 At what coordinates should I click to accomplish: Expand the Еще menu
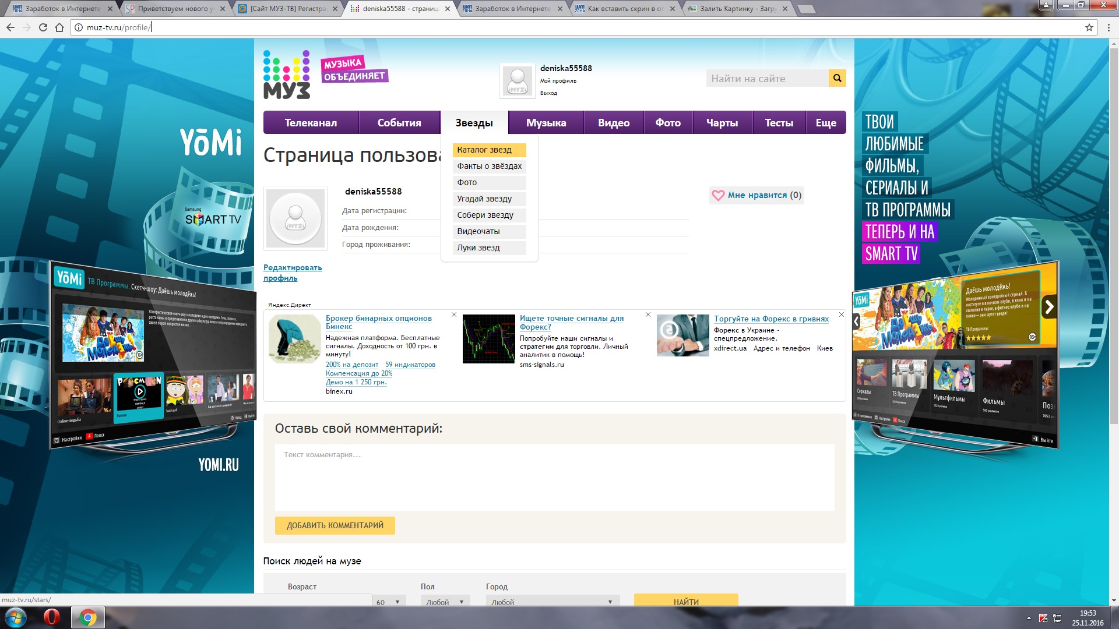coord(826,122)
